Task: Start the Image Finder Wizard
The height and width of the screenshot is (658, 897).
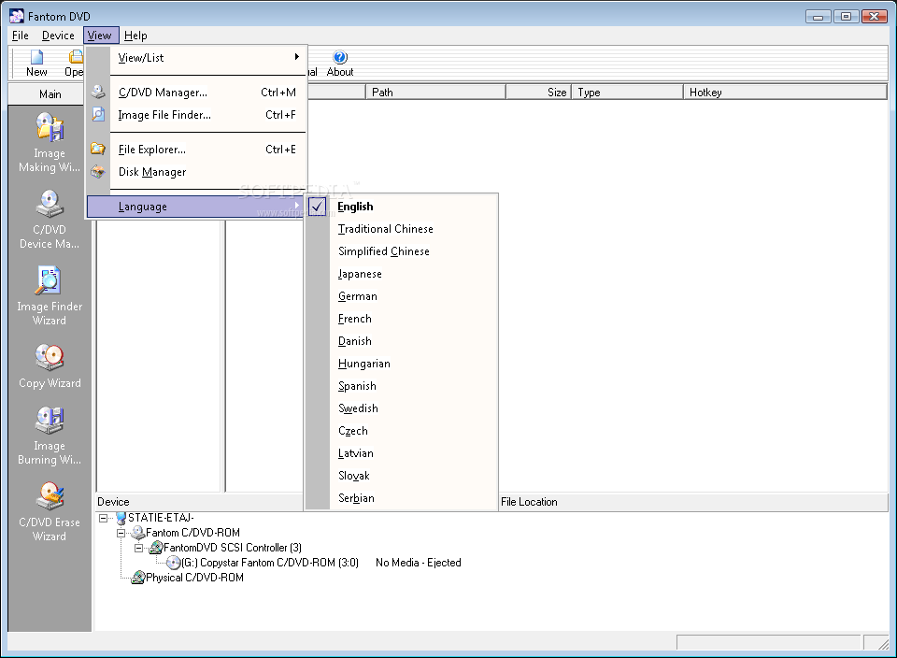Action: tap(50, 280)
